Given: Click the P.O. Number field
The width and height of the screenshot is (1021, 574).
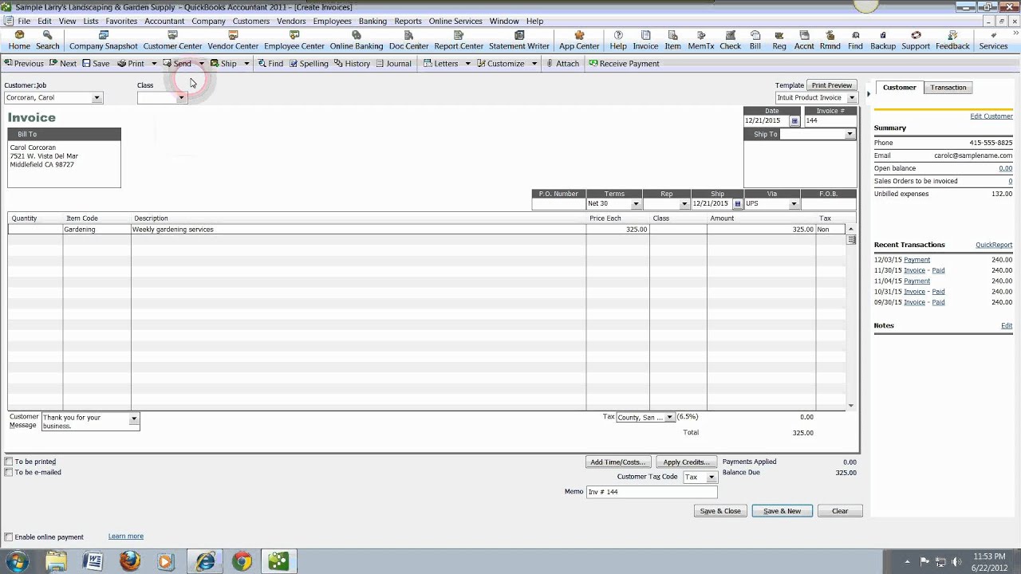Looking at the screenshot, I should (x=558, y=204).
